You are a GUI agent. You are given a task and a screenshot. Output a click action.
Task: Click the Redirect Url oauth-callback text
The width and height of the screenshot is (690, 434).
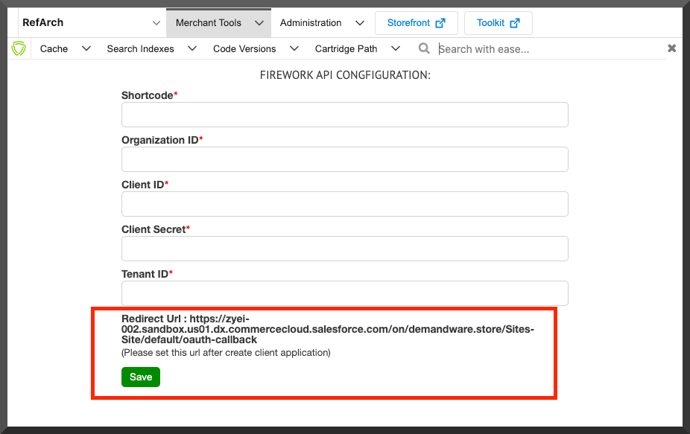[328, 329]
